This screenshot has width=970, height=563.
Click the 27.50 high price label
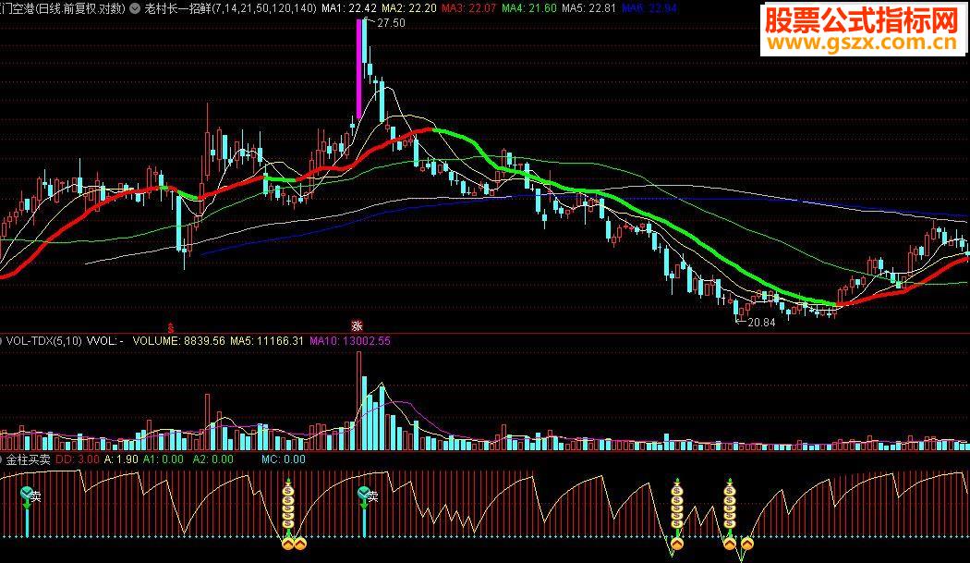(391, 23)
